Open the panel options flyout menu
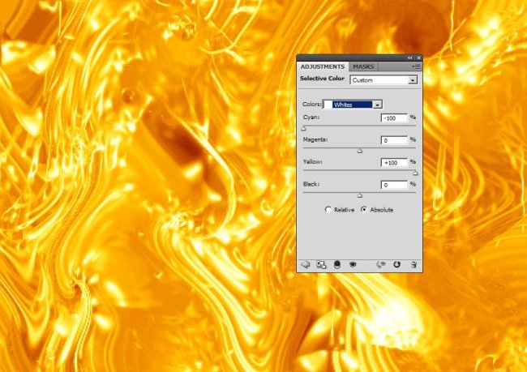This screenshot has width=527, height=372. tap(416, 66)
